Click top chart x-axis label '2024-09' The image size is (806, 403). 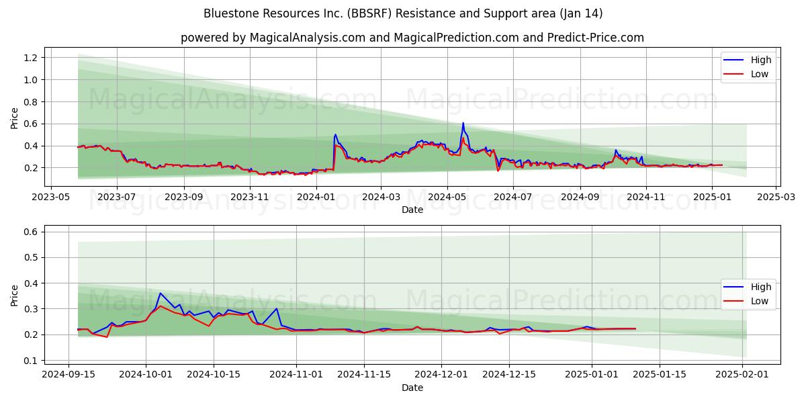point(580,197)
